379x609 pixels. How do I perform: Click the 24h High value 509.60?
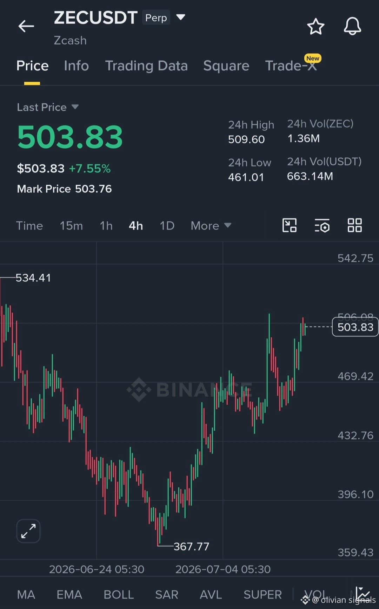pyautogui.click(x=246, y=139)
